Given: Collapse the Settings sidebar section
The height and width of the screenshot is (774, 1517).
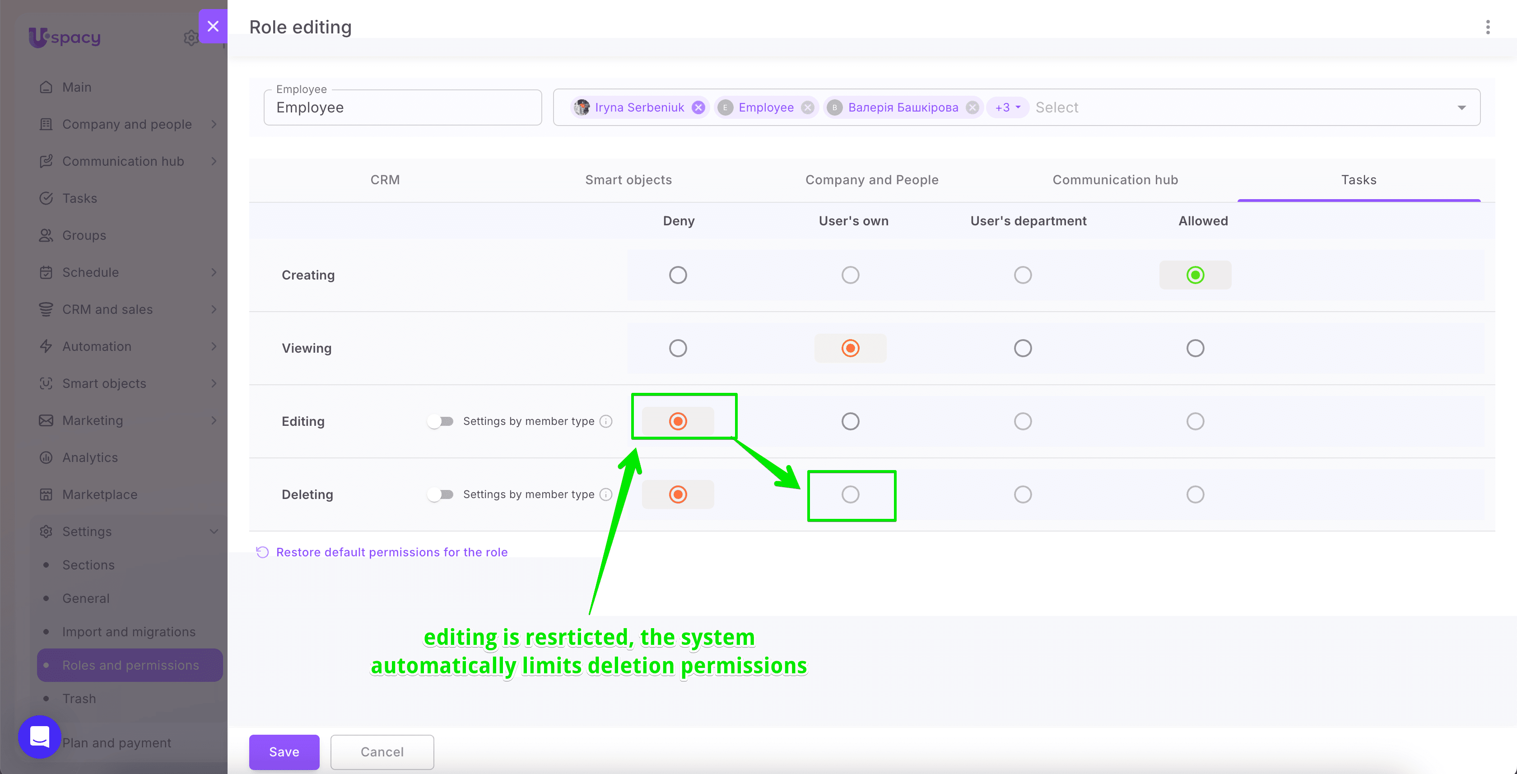Looking at the screenshot, I should 214,532.
